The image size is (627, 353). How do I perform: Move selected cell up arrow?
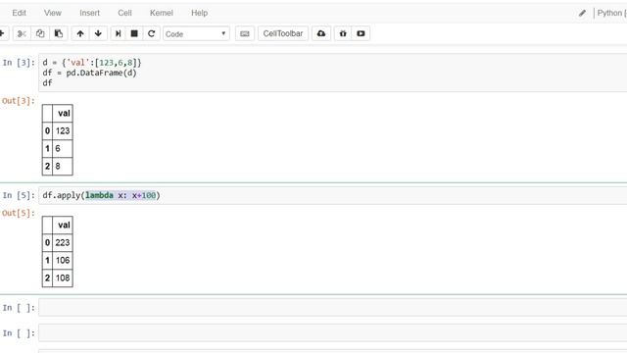(80, 33)
